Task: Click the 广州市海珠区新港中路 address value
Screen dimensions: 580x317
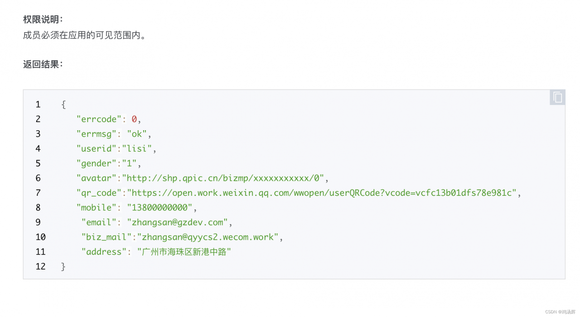Action: tap(184, 252)
